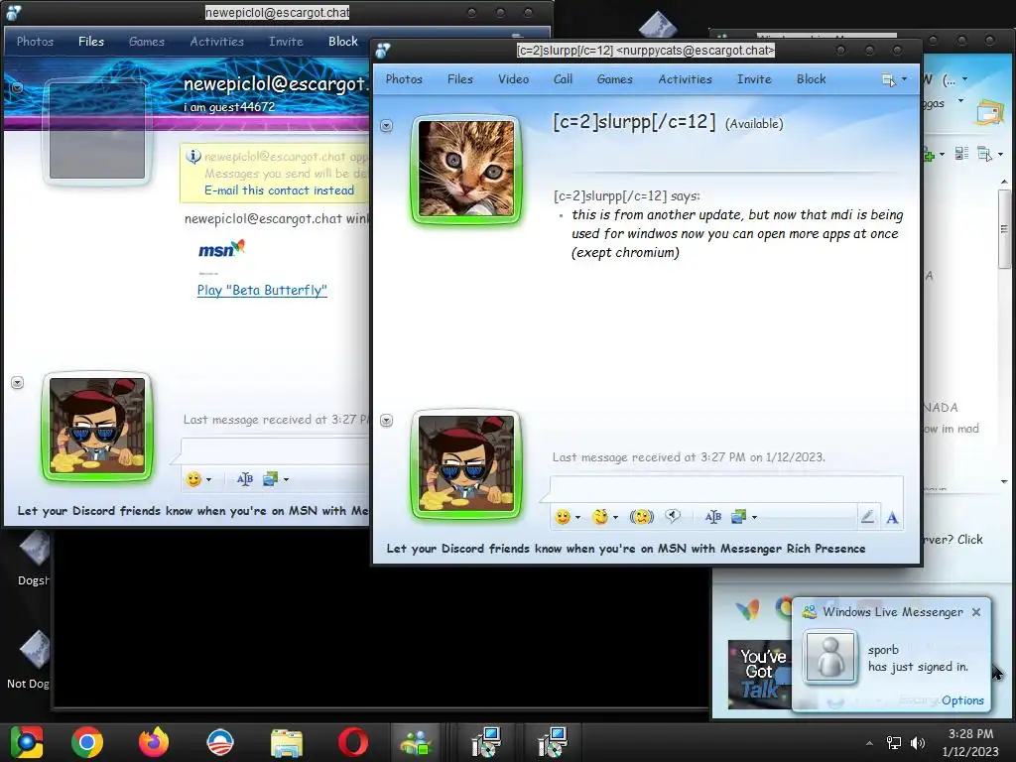Viewport: 1016px width, 762px height.
Task: Open File Explorer from the taskbar
Action: pos(287,742)
